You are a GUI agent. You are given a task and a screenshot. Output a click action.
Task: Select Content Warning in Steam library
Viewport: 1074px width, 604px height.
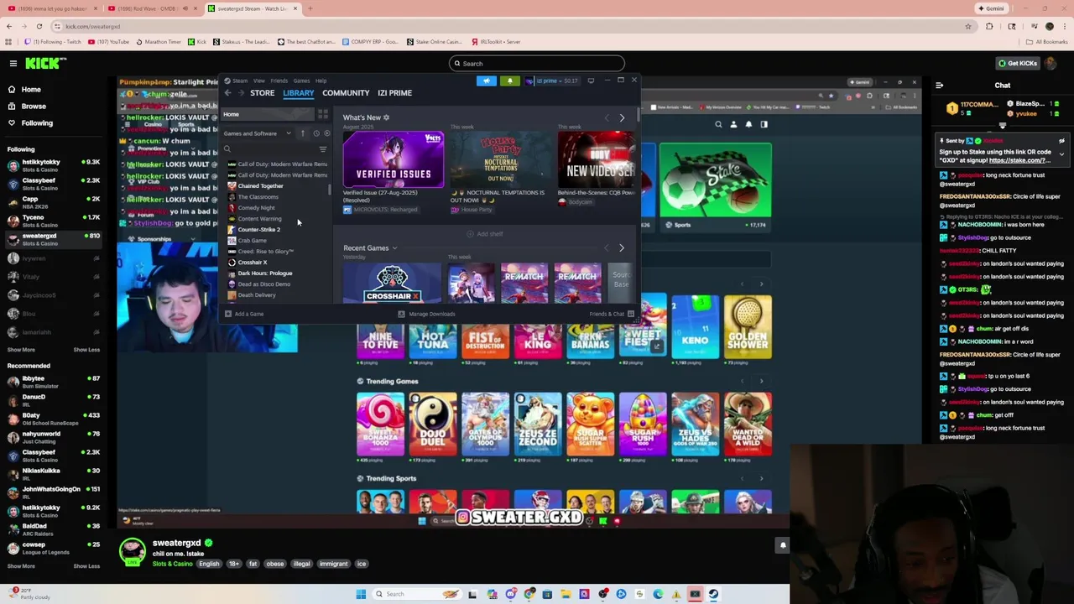[259, 219]
